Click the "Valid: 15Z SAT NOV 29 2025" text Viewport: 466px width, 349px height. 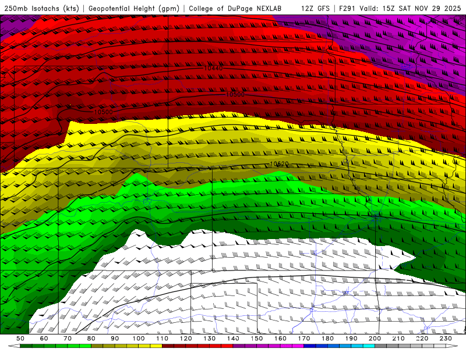pos(410,9)
